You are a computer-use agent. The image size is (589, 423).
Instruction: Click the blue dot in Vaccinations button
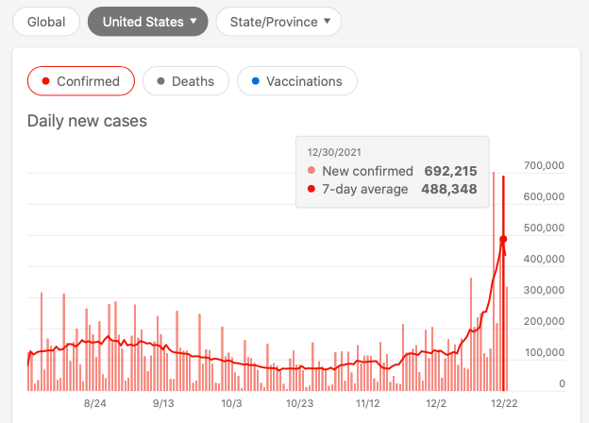(254, 81)
